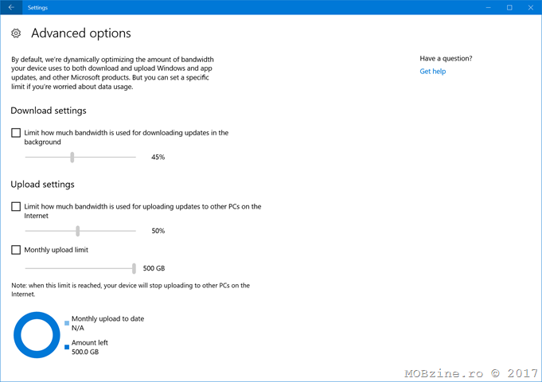The image size is (542, 382).
Task: Click the download bandwidth slider handle
Action: click(72, 158)
